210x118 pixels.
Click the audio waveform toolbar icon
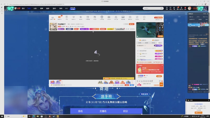pos(81,17)
